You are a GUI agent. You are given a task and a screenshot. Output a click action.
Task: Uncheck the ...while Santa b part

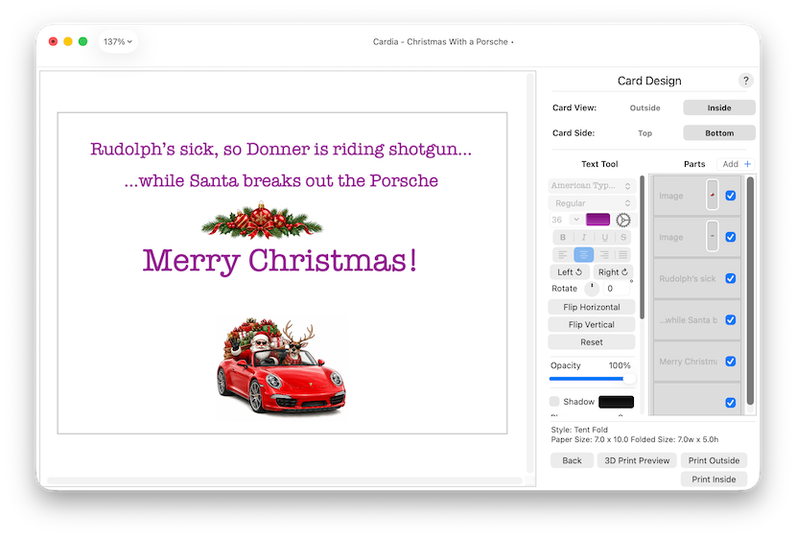731,319
